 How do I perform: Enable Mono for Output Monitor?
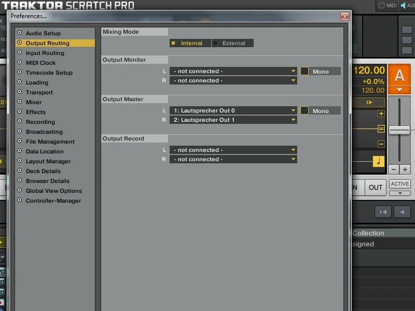tap(305, 71)
